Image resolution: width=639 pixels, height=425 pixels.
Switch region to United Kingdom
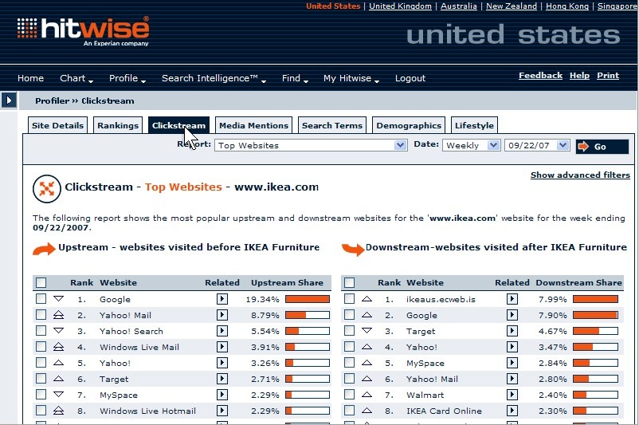tap(400, 6)
